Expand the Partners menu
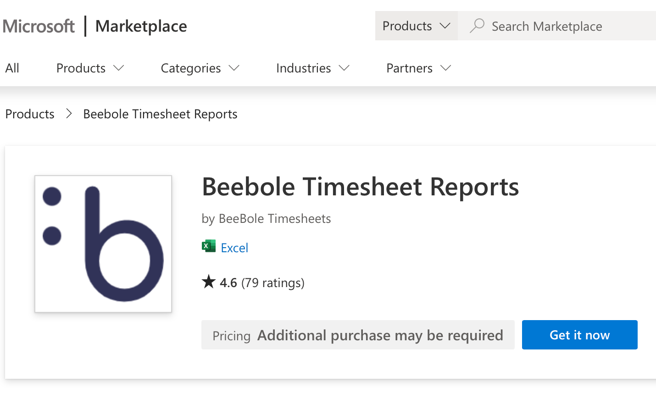656x410 pixels. [419, 68]
